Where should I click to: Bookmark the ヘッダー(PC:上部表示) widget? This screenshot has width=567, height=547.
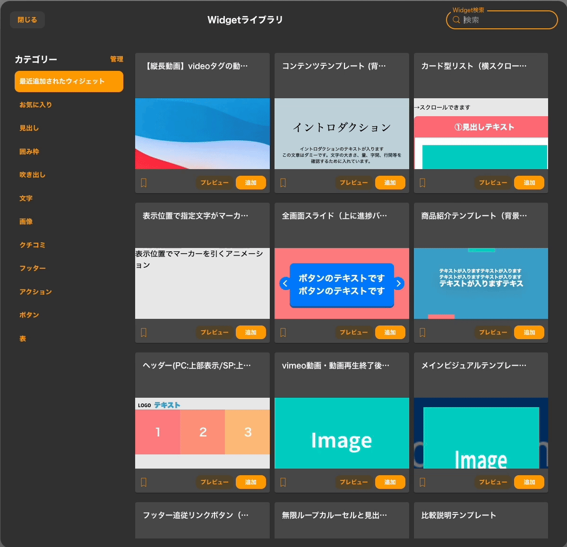pos(144,482)
